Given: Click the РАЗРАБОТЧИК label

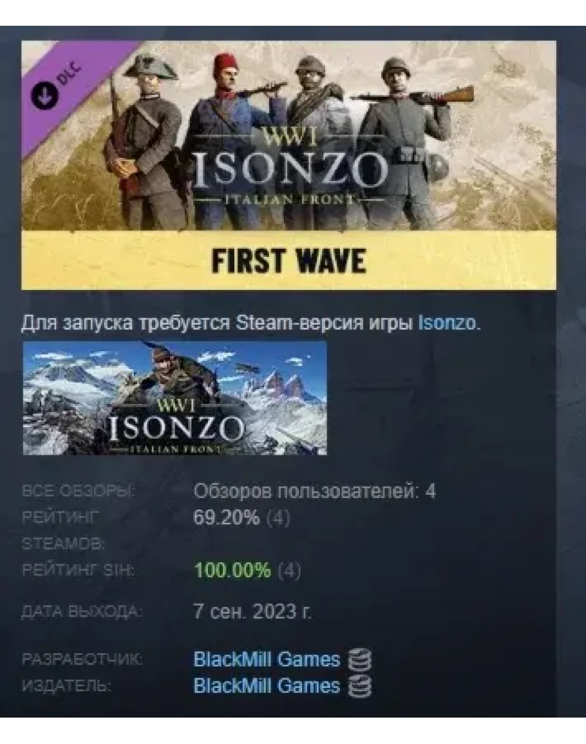Looking at the screenshot, I should click(x=82, y=660).
